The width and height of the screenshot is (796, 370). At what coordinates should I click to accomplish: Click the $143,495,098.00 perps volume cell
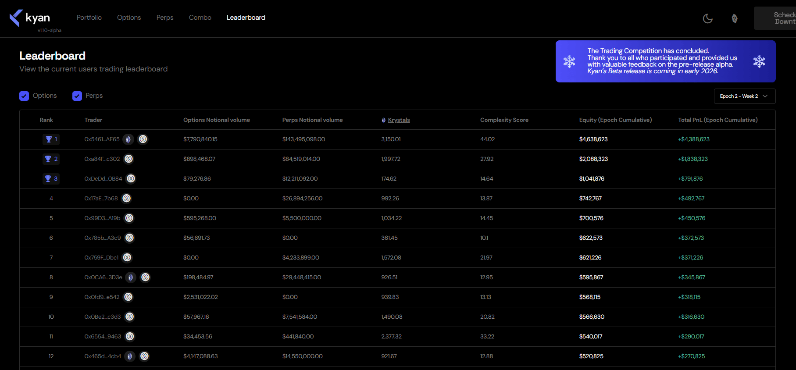(x=304, y=139)
